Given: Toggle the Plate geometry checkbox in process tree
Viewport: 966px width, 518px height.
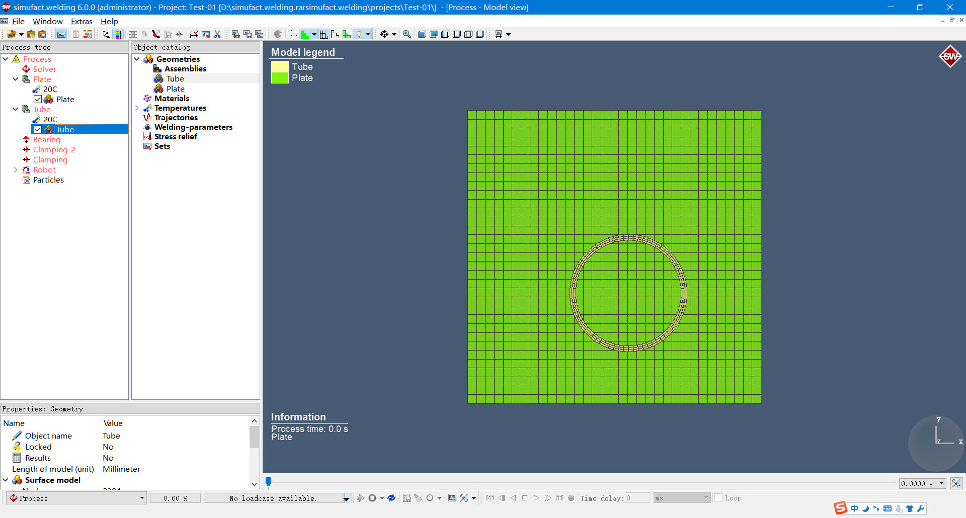Looking at the screenshot, I should tap(38, 99).
